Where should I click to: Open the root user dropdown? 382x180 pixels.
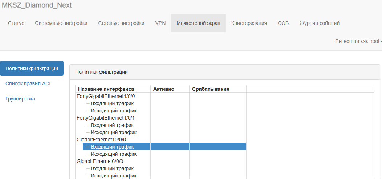tap(358, 42)
